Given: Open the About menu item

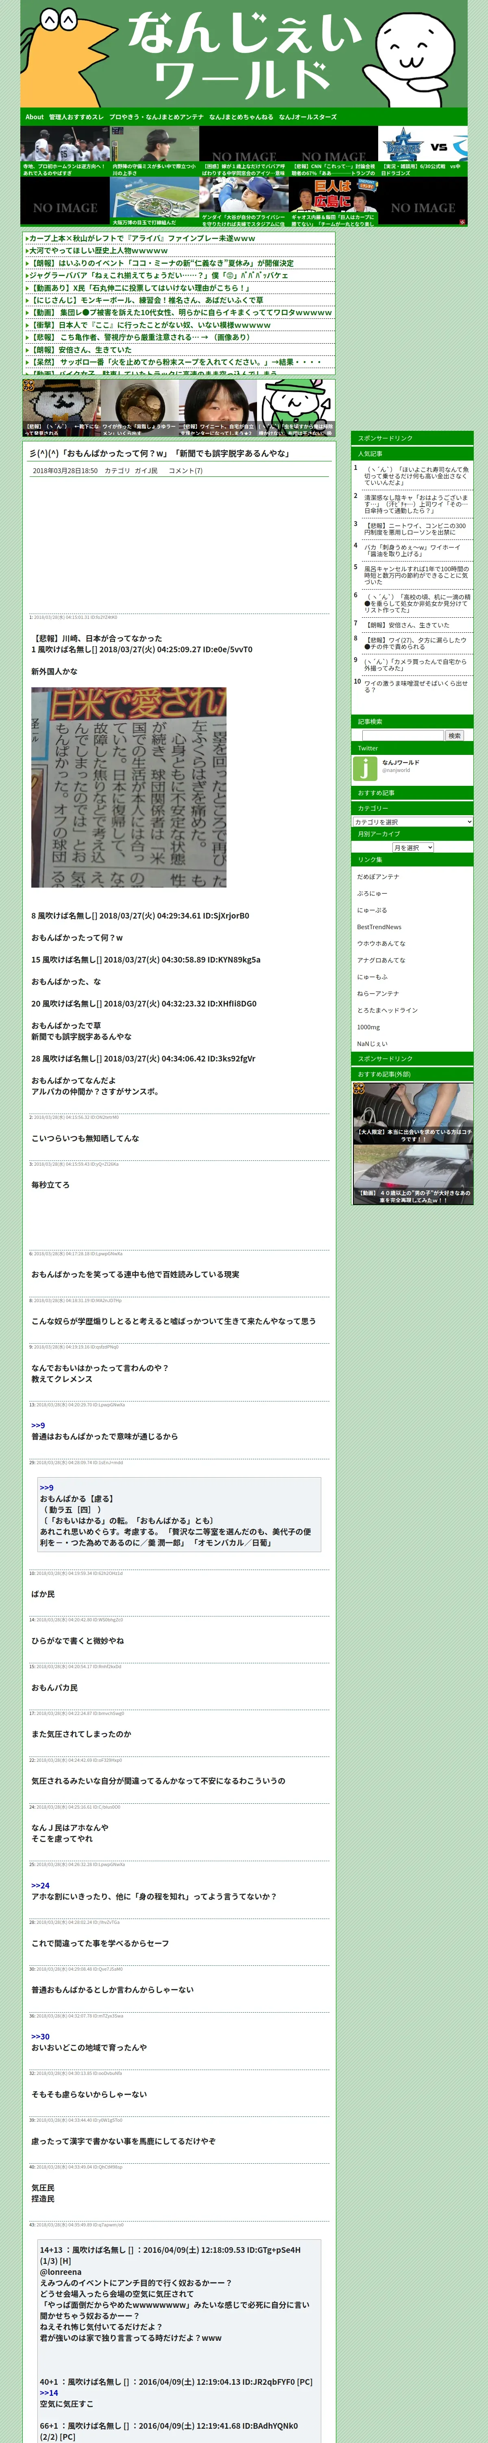Looking at the screenshot, I should coord(34,116).
